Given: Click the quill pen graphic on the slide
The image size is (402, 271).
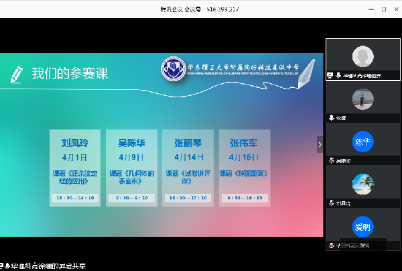Looking at the screenshot, I should pyautogui.click(x=307, y=73).
